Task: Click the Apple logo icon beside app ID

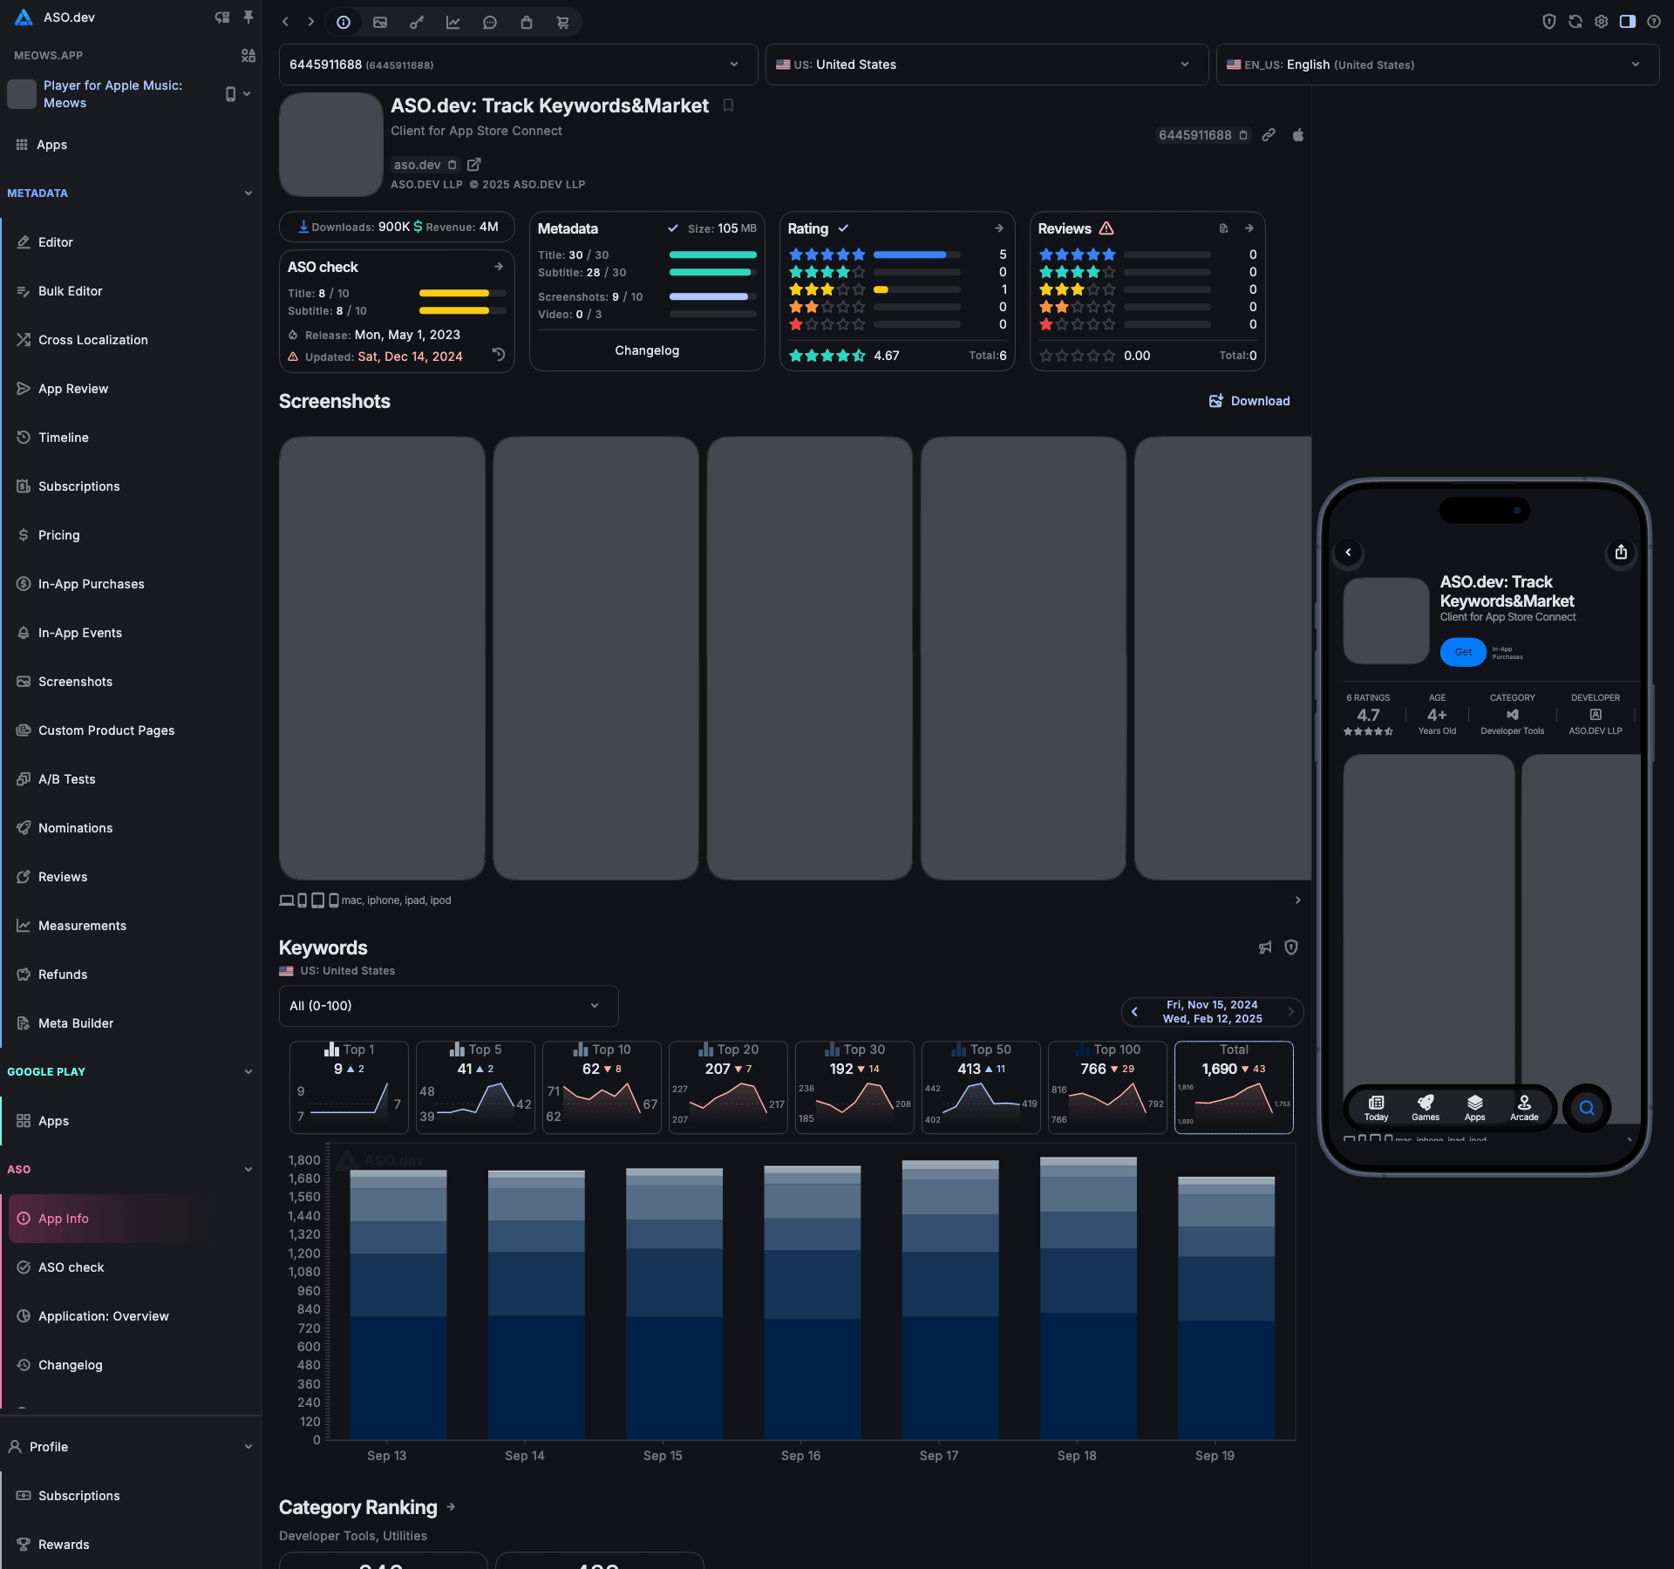Action: pyautogui.click(x=1298, y=135)
